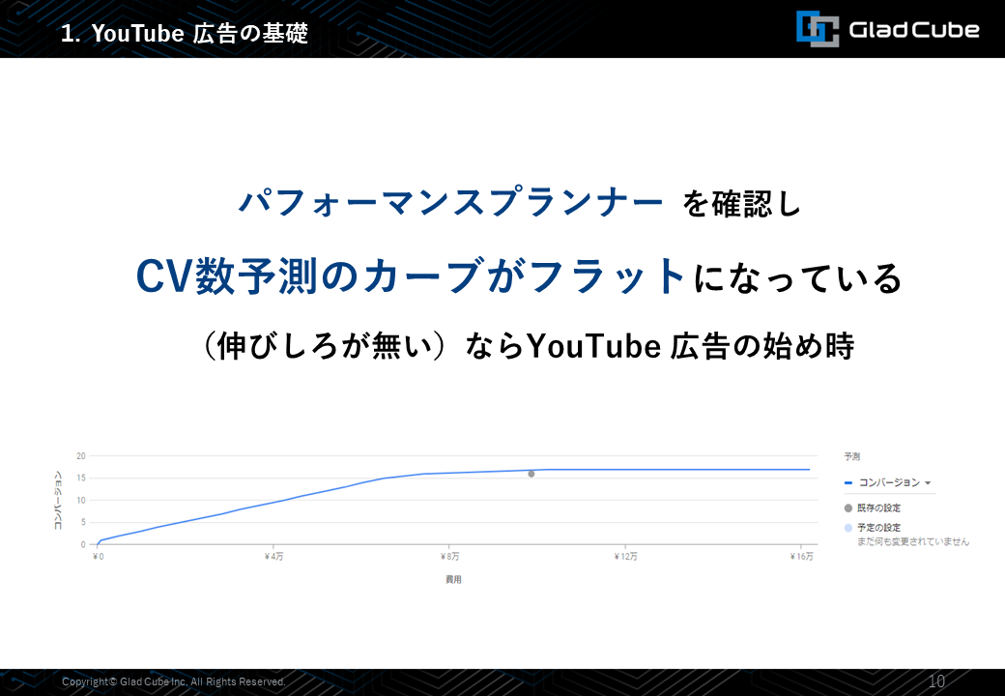
Task: Click the blue コンバージョン legend line marker
Action: 848,482
